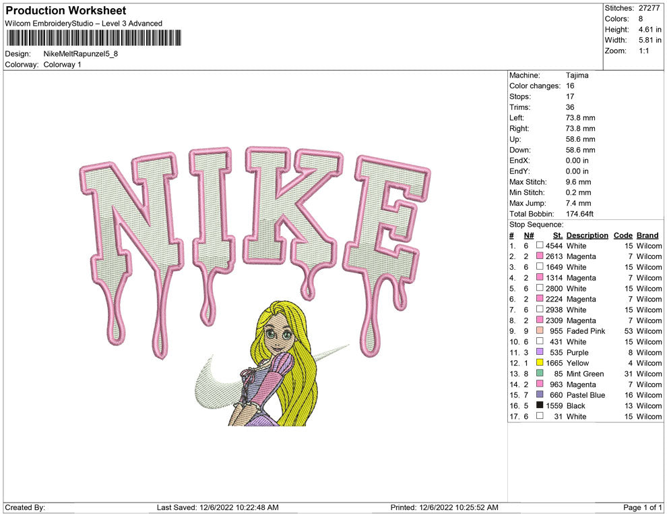Click the stitch count 4544 in row 1
Screen dimensions: 667x514
554,246
